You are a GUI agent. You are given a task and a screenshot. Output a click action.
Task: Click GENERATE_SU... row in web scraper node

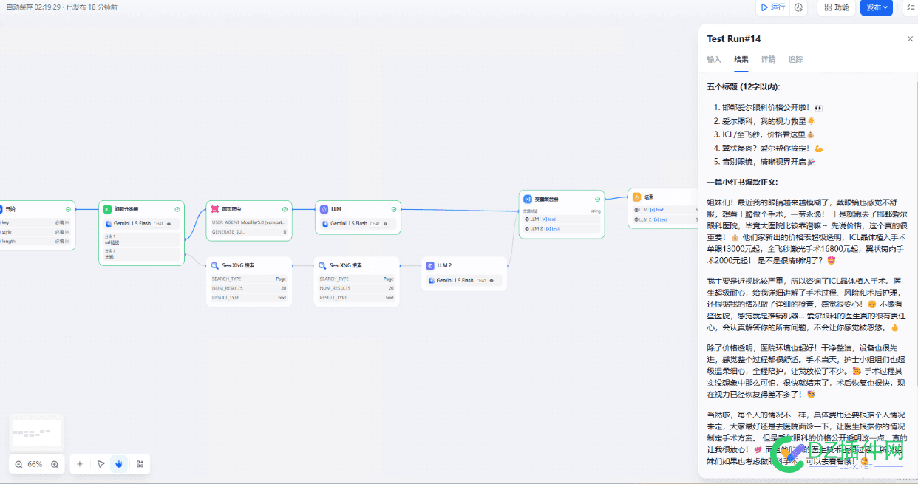(249, 231)
